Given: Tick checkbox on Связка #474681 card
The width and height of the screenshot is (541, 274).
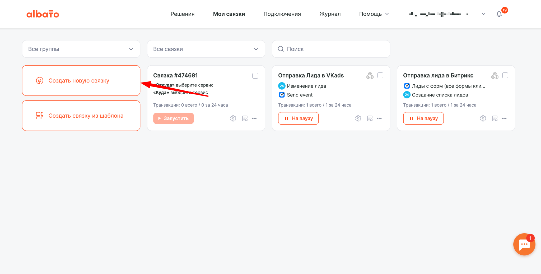Looking at the screenshot, I should [x=255, y=76].
